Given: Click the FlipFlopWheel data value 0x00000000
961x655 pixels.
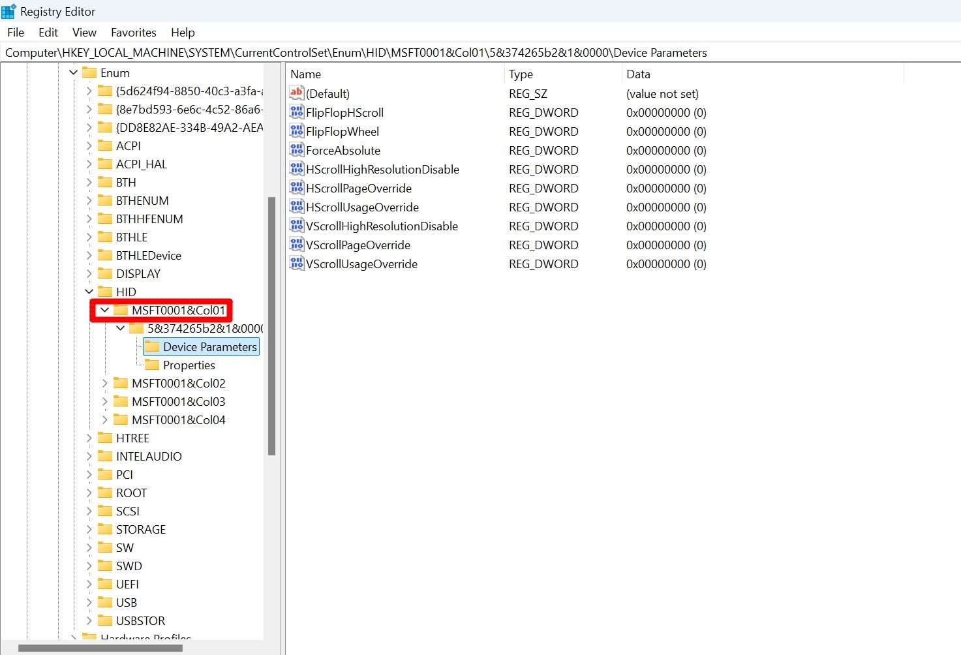Looking at the screenshot, I should 666,131.
